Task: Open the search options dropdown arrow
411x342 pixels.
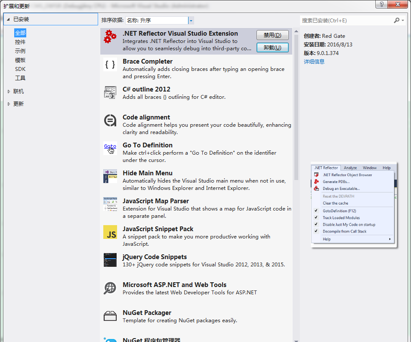Action: 403,21
